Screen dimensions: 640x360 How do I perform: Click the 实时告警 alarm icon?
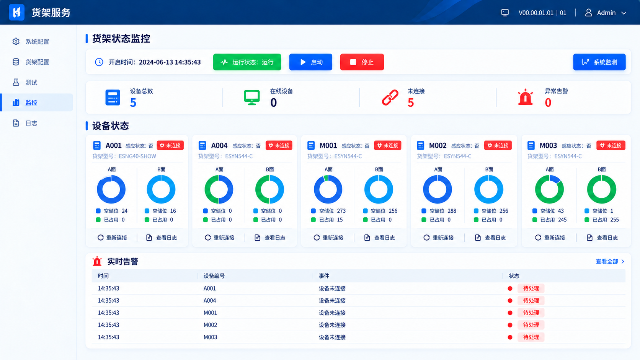click(97, 261)
